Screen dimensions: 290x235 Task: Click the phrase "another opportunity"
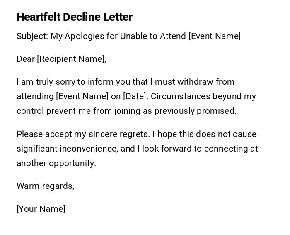pos(56,163)
